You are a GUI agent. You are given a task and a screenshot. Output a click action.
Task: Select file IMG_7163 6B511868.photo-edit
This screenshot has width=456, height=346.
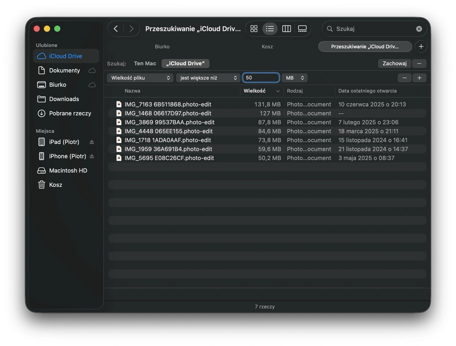click(168, 104)
